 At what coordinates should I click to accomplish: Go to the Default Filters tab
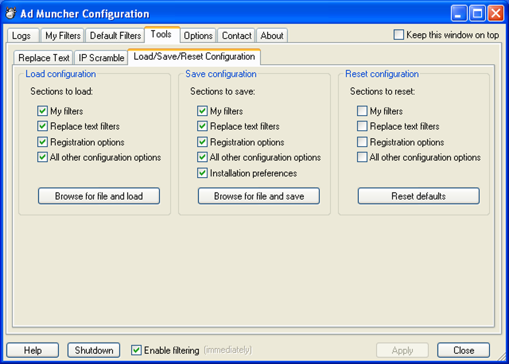pyautogui.click(x=115, y=35)
